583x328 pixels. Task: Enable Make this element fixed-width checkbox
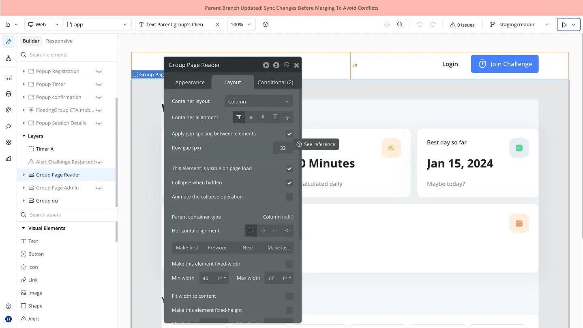tap(289, 264)
